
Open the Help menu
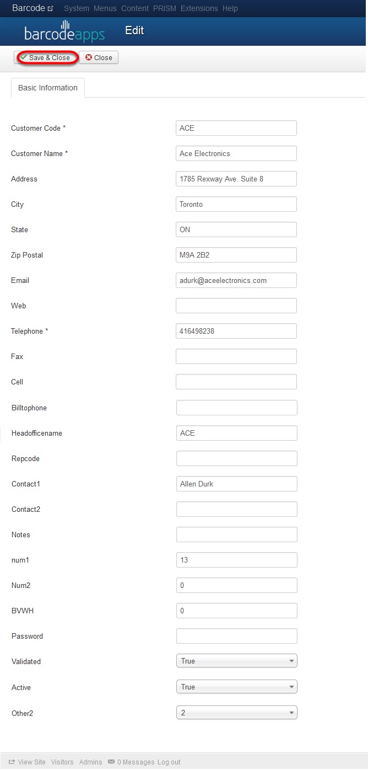tap(230, 9)
